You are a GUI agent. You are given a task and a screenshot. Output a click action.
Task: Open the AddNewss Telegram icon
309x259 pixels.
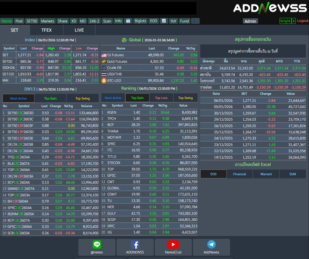(211, 245)
